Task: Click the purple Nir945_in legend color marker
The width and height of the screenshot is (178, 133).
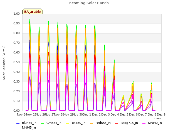Action: click(x=18, y=128)
